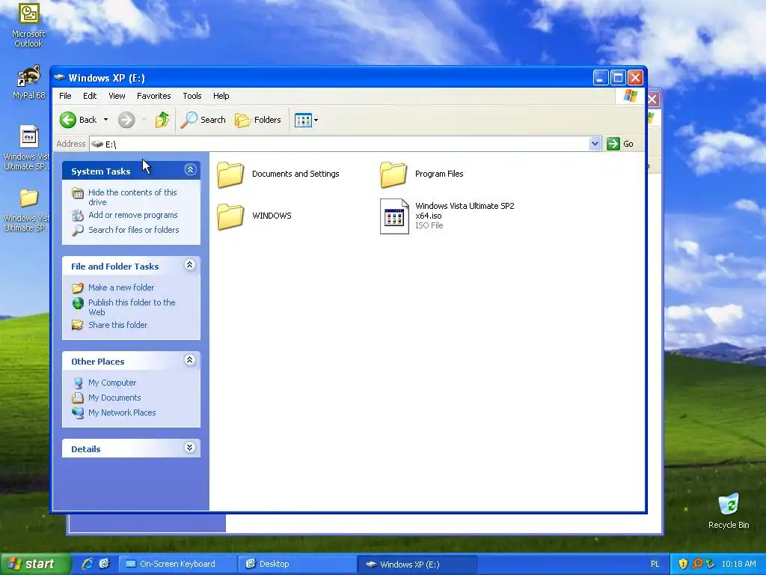
Task: Toggle the Folders pane
Action: [258, 120]
